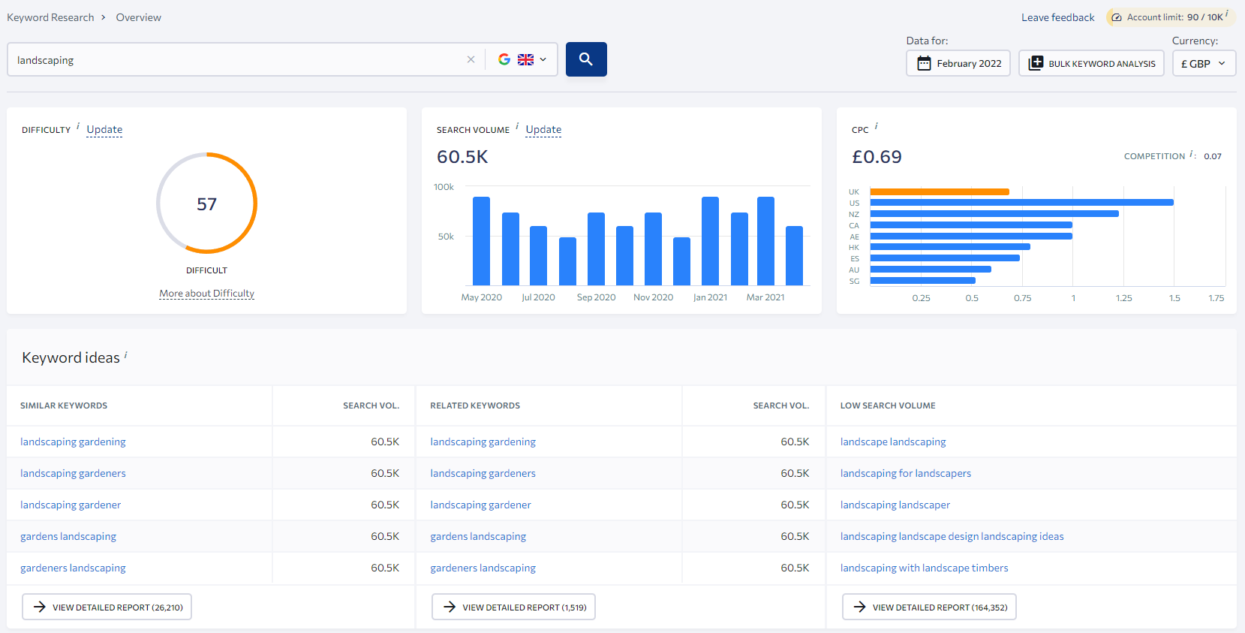This screenshot has height=633, width=1245.
Task: Expand the GBP currency dropdown
Action: click(1203, 63)
